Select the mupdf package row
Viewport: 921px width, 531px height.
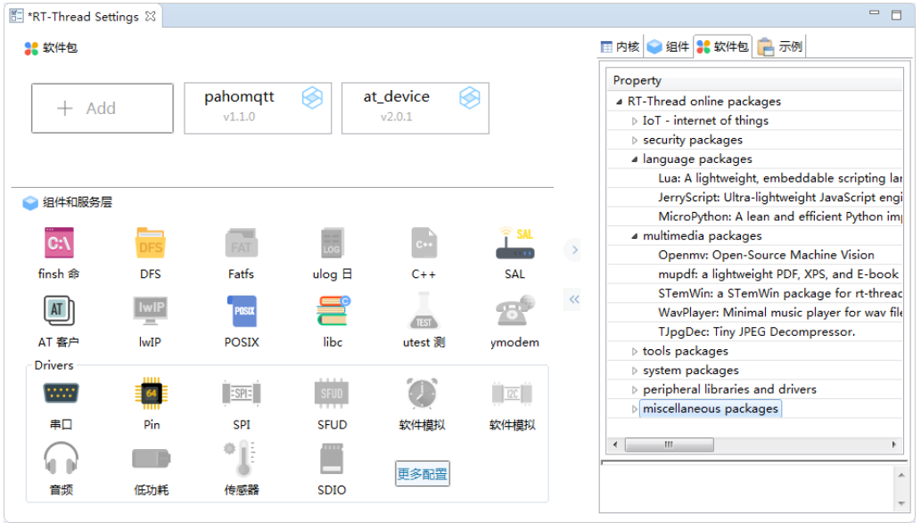[x=755, y=274]
